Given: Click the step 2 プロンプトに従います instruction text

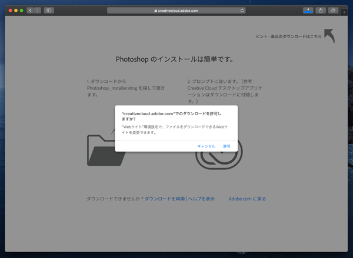Looking at the screenshot, I should click(225, 91).
